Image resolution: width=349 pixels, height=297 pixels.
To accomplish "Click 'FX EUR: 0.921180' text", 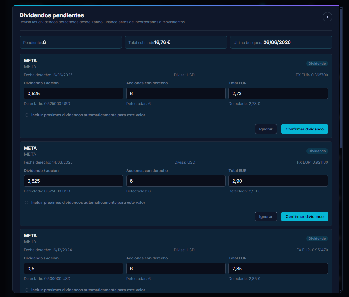I will tap(312, 162).
